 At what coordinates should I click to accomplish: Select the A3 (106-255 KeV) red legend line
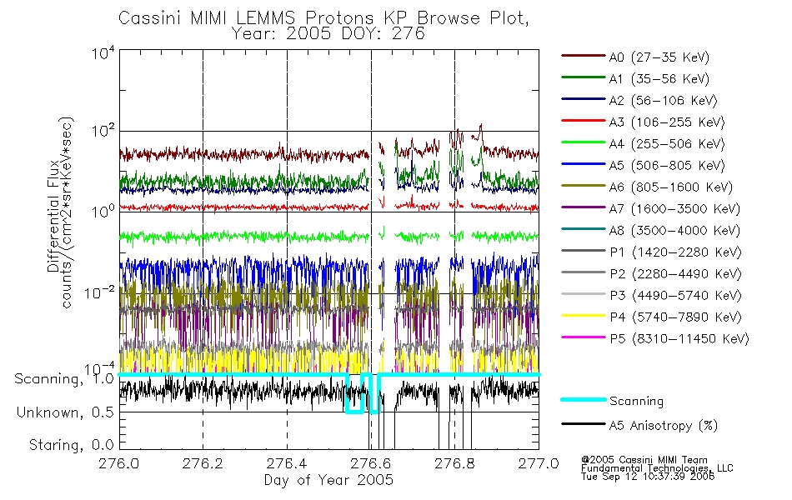584,121
